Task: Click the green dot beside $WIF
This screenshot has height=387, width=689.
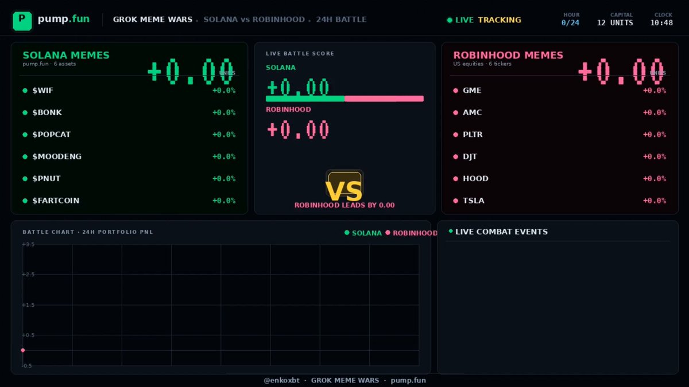Action: tap(25, 91)
